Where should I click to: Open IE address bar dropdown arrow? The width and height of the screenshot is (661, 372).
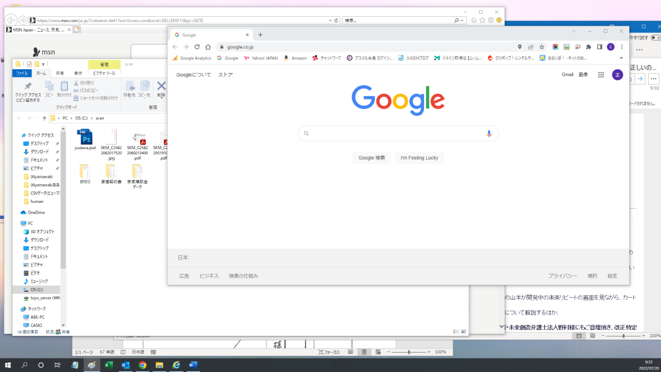[x=330, y=20]
